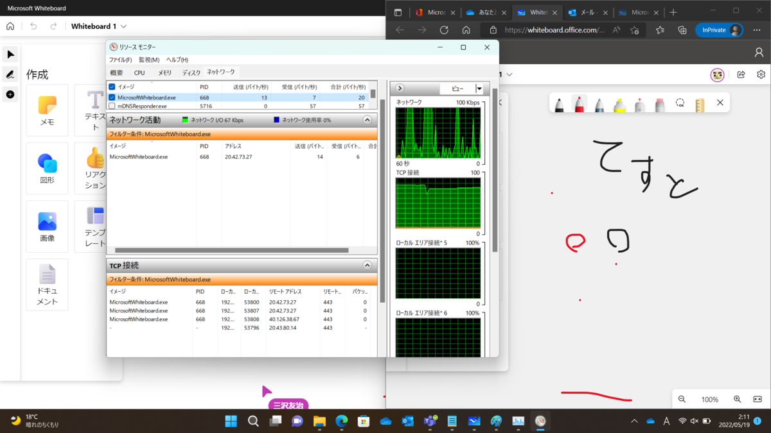Open taskbar Search

[253, 421]
